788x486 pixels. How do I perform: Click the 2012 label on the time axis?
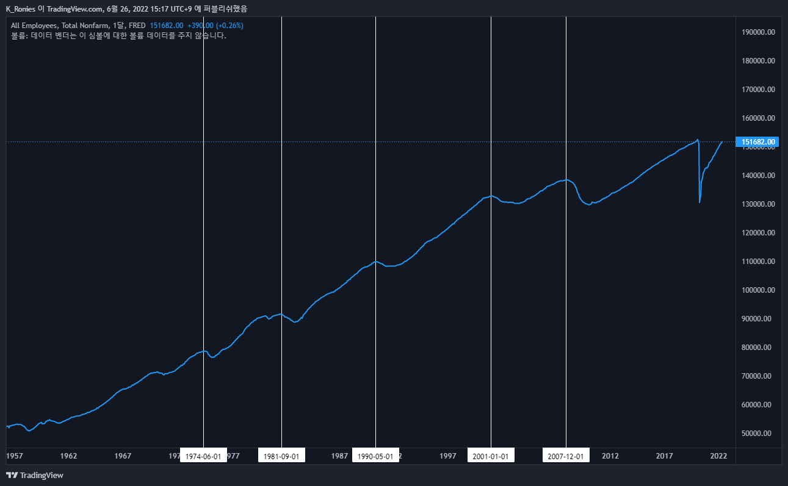610,456
